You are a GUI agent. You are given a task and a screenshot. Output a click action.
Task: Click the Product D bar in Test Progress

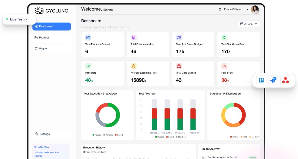pyautogui.click(x=193, y=115)
